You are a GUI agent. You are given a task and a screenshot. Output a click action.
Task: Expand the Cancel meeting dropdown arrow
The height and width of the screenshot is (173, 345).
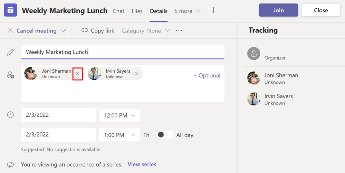point(63,31)
